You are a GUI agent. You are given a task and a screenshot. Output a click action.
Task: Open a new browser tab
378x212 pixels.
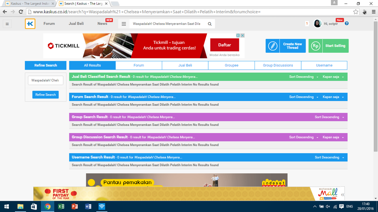(115, 4)
